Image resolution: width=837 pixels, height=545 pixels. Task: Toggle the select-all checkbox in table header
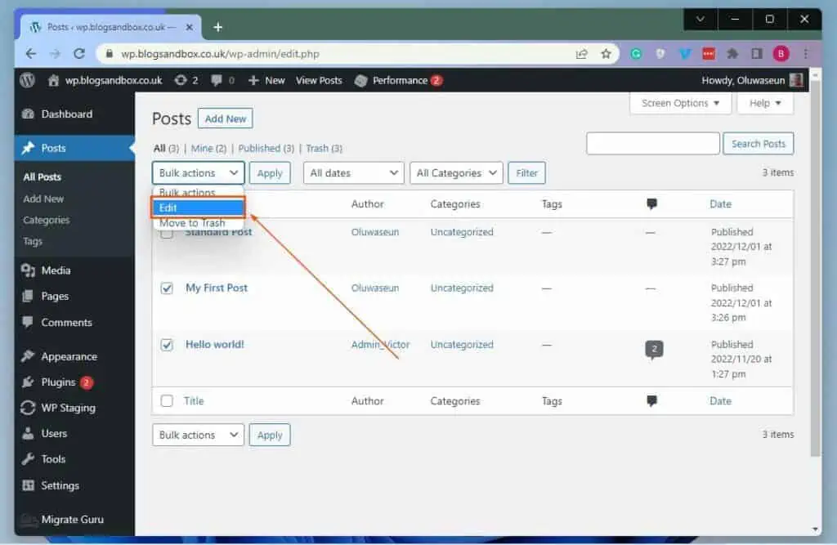pyautogui.click(x=167, y=203)
